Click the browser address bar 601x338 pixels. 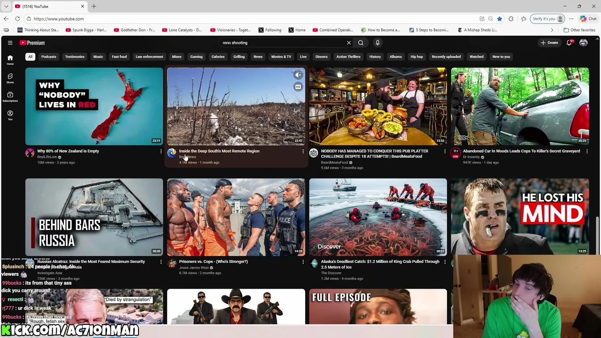(x=254, y=19)
